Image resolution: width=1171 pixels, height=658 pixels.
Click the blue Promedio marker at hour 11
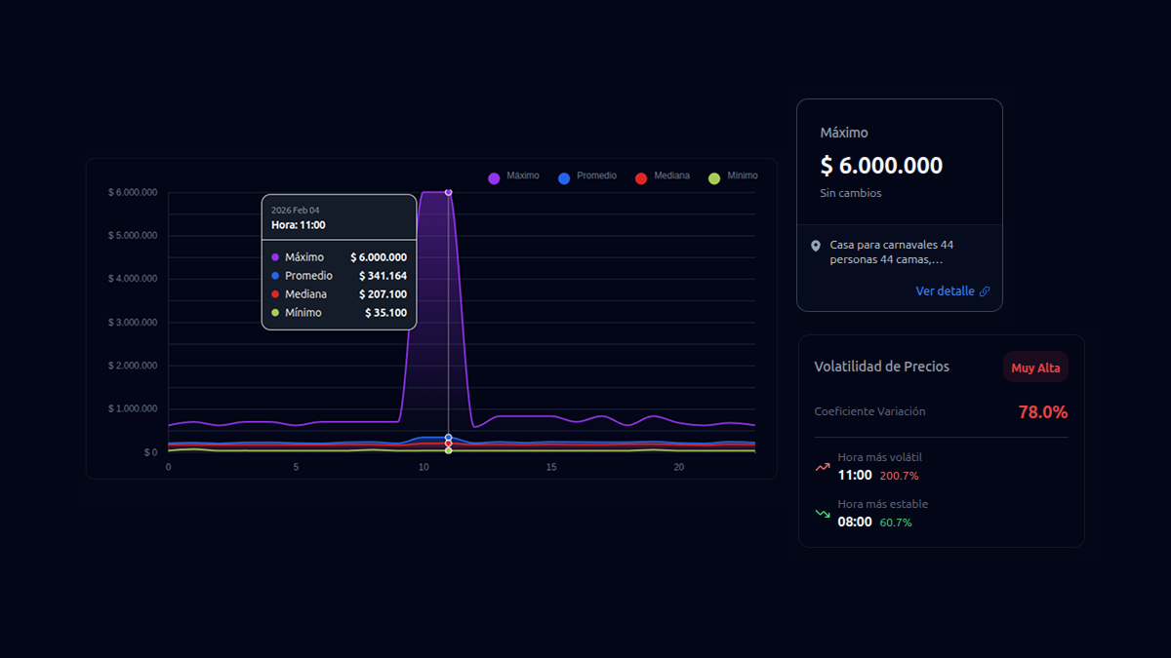click(448, 438)
